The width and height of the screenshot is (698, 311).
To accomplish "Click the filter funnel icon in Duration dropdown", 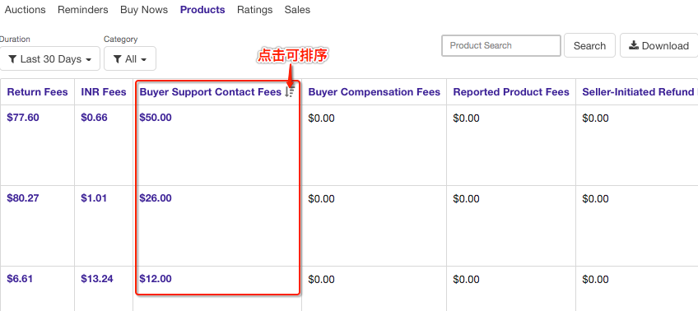I will pyautogui.click(x=13, y=59).
